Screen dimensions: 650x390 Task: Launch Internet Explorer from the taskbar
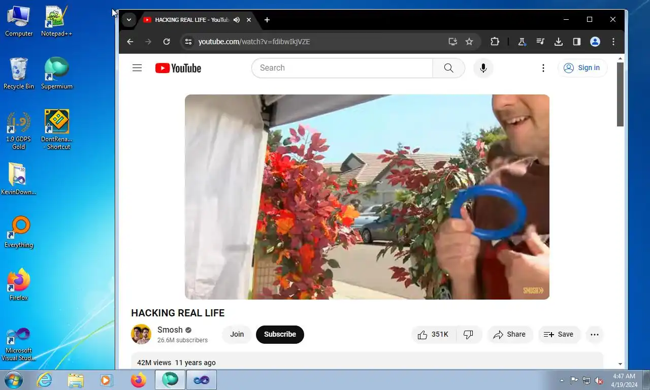click(45, 380)
